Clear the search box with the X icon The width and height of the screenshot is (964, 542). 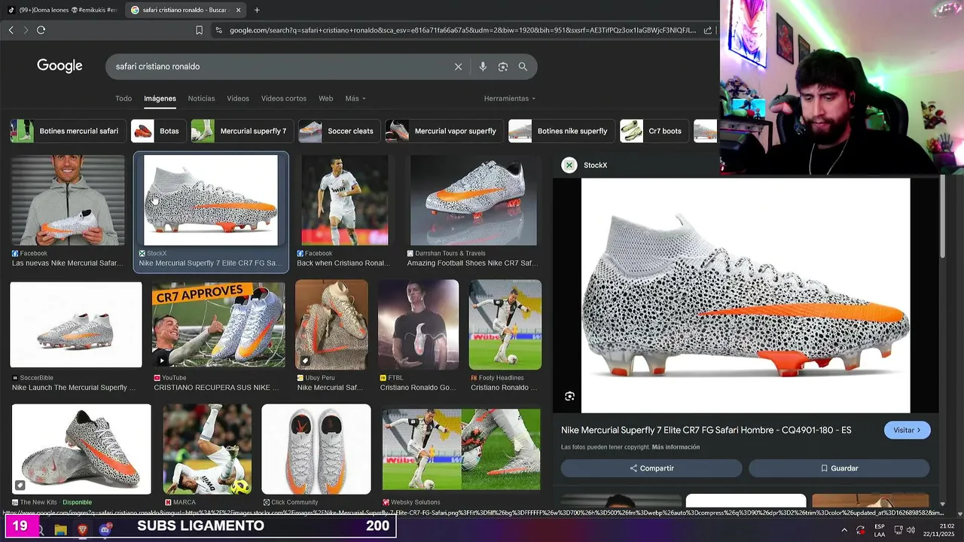(458, 67)
